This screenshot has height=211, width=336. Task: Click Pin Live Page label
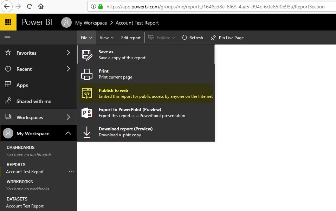pos(231,38)
